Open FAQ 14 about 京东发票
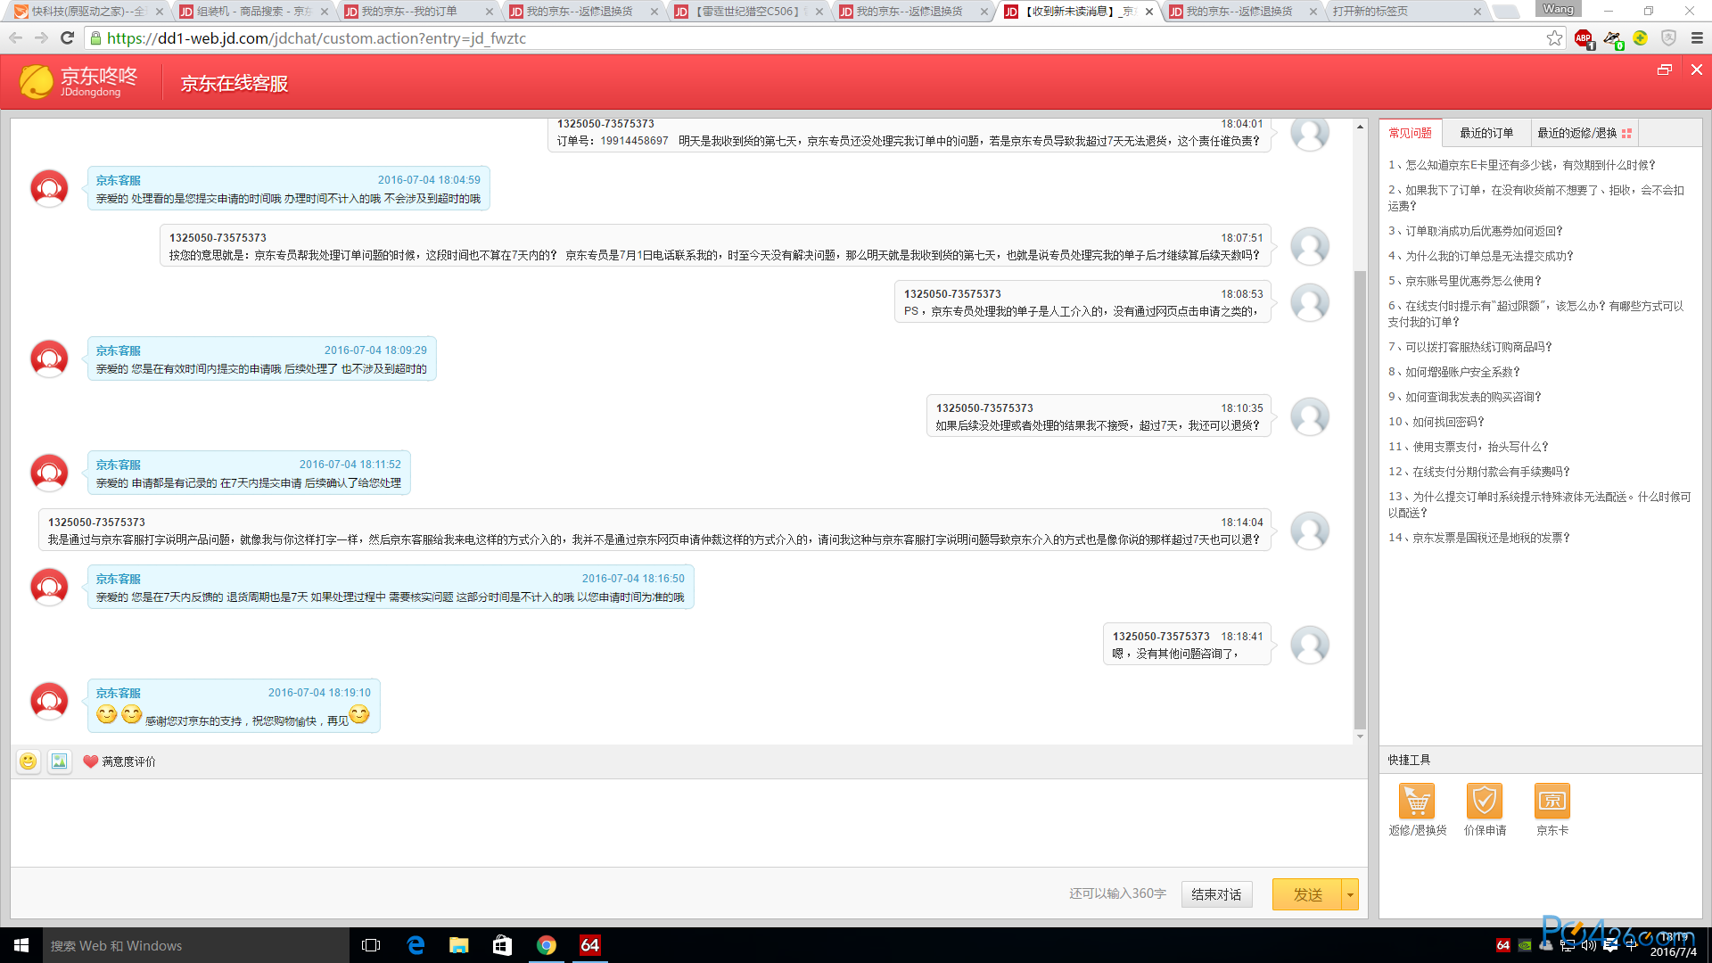 click(1478, 538)
